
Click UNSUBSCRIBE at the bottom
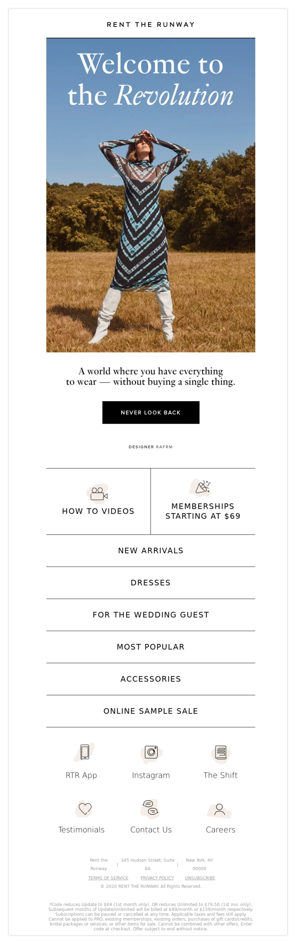coord(199,878)
